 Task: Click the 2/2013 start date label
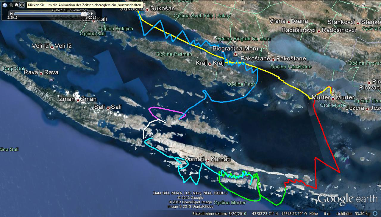tap(13, 18)
